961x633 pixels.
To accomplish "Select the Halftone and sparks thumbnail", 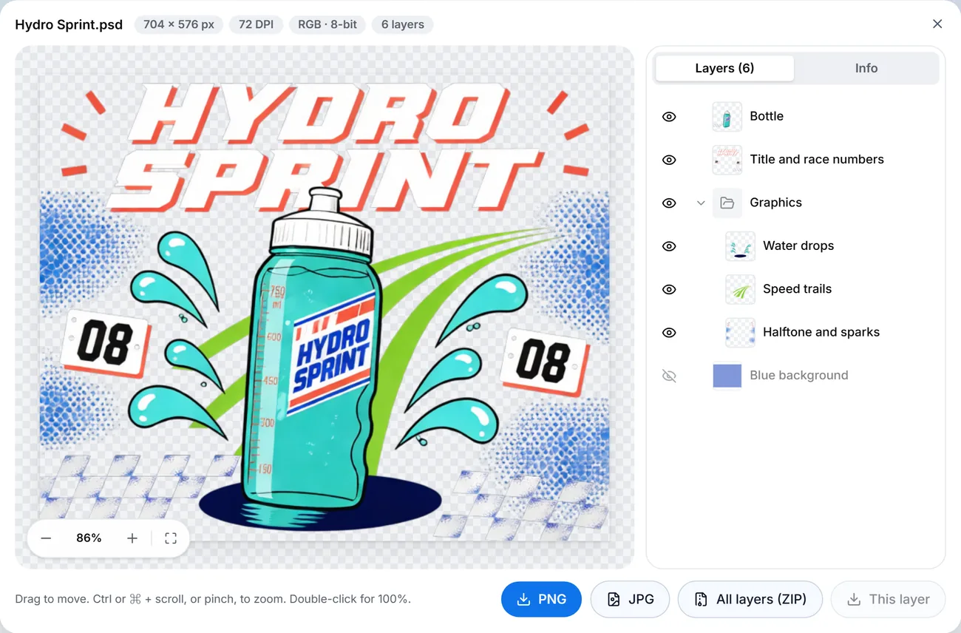I will 741,333.
